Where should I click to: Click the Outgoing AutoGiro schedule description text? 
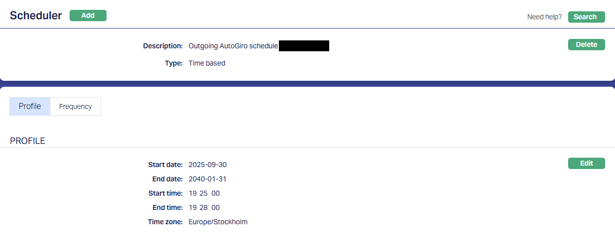tap(233, 46)
